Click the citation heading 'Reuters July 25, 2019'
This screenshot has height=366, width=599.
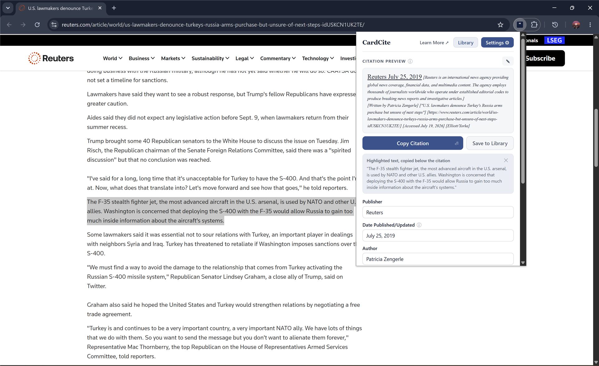pos(394,77)
